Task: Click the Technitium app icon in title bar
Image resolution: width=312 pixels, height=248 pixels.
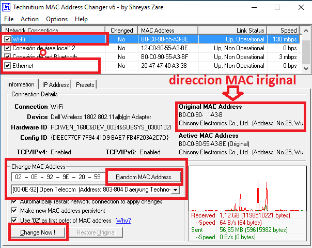Action: pyautogui.click(x=6, y=7)
